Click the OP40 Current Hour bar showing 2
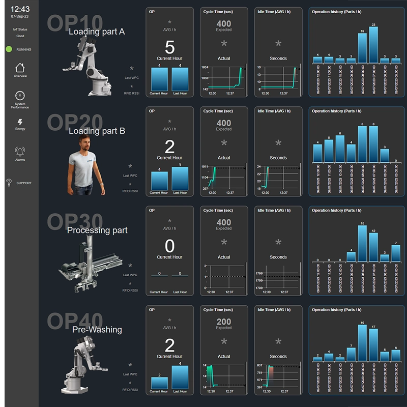This screenshot has width=407, height=407. [x=159, y=383]
